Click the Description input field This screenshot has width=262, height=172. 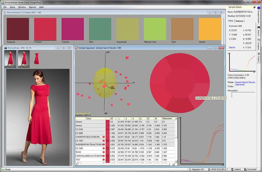(x=243, y=95)
